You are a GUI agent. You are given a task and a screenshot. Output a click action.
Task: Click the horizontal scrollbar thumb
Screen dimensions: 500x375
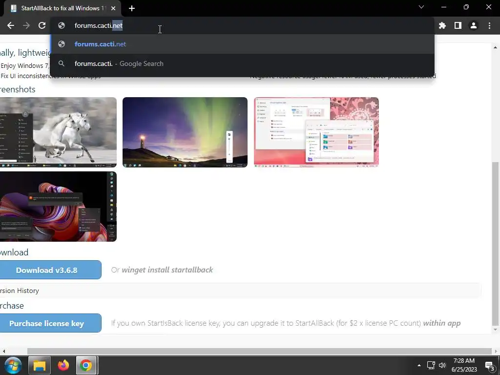tap(259, 351)
